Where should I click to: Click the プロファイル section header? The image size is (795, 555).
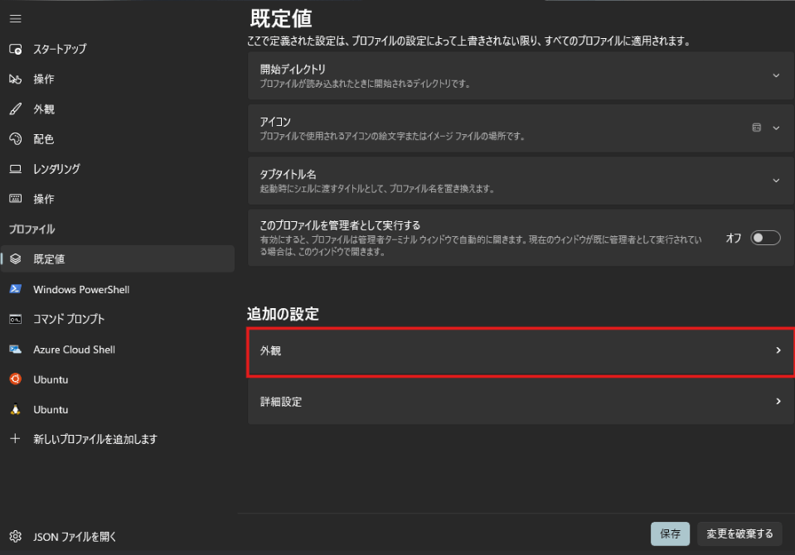[x=32, y=229]
